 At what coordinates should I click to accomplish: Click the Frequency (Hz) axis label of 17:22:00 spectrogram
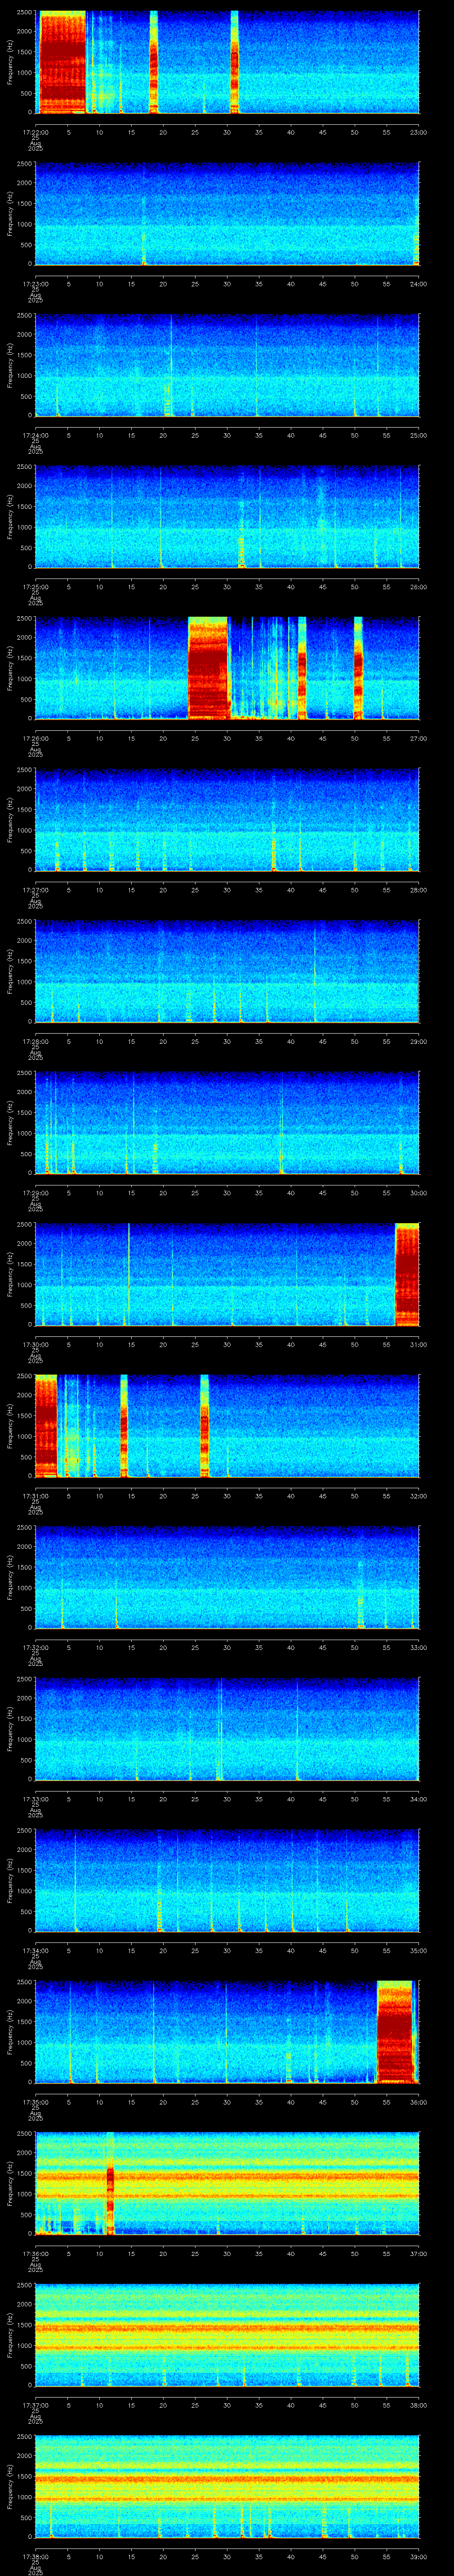tap(11, 62)
